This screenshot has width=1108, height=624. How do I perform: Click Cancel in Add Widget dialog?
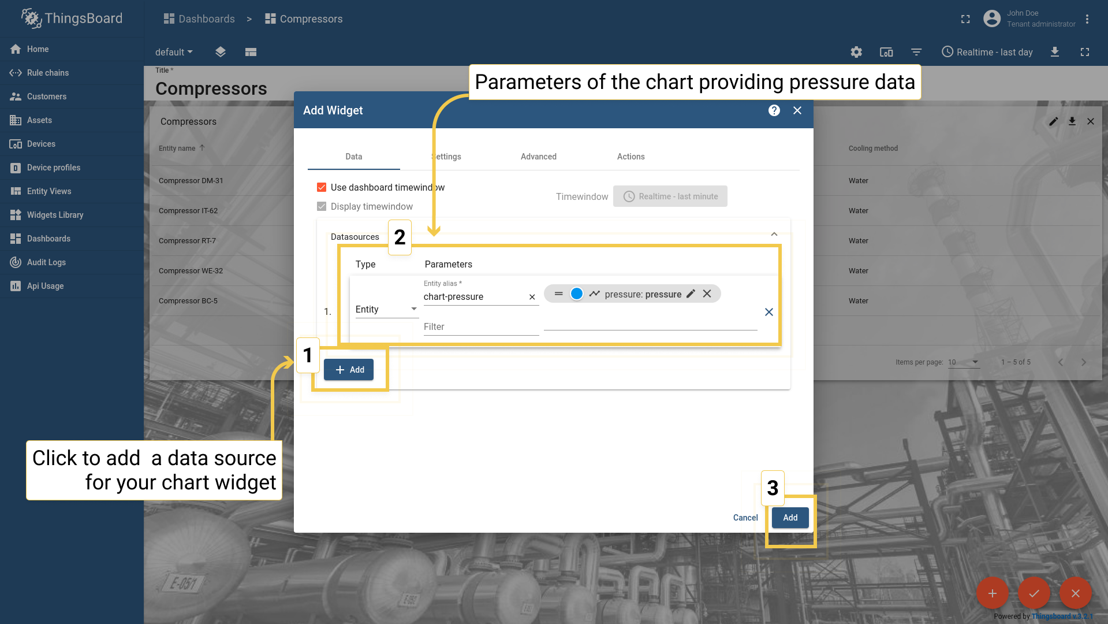745,518
